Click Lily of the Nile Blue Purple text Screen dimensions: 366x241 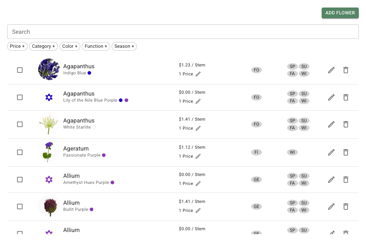(x=90, y=100)
